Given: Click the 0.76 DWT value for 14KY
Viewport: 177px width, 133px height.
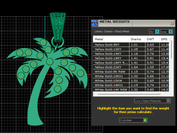Looking at the screenshot, I should pos(150,54).
